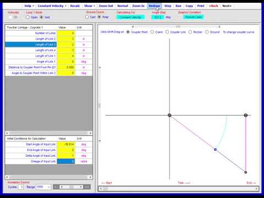This screenshot has height=198, width=264.
Task: Click right arrow of linkage table scrollbar
Action: [90, 133]
